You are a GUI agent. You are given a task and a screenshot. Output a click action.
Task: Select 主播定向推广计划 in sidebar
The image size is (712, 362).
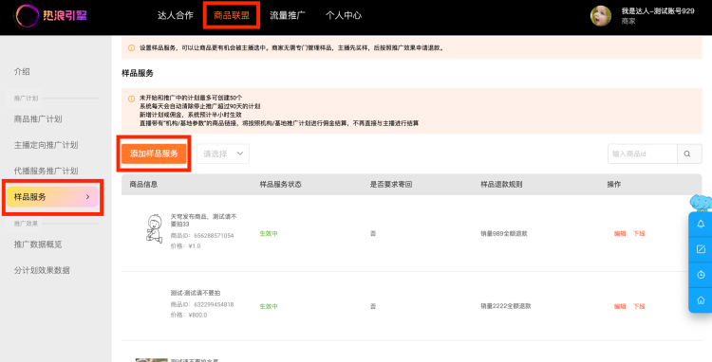46,145
